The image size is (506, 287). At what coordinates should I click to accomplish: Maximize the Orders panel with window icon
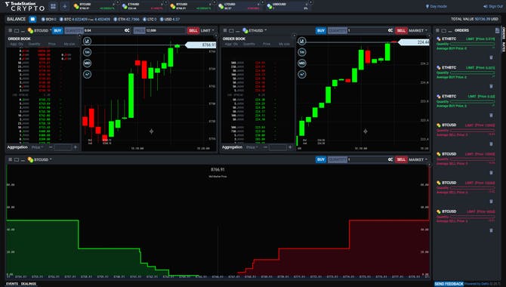coord(444,31)
